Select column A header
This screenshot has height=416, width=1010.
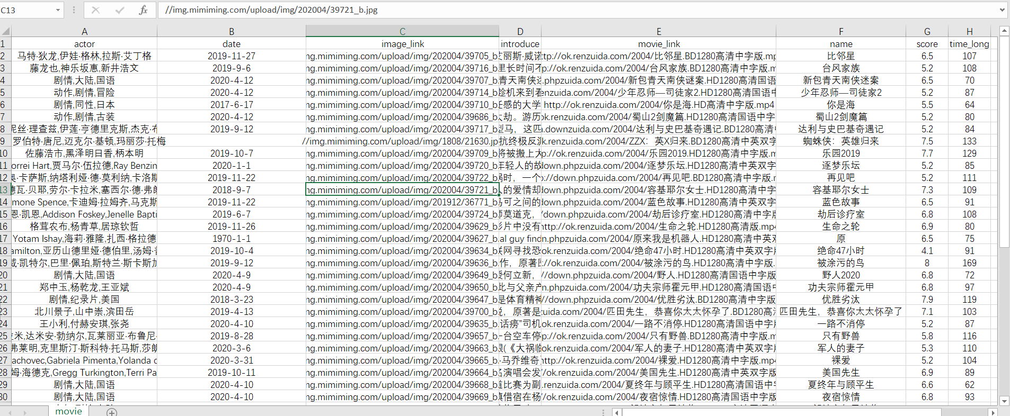coord(84,31)
